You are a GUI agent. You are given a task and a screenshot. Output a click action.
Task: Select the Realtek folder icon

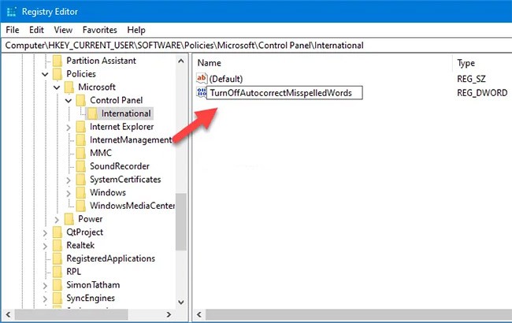57,246
